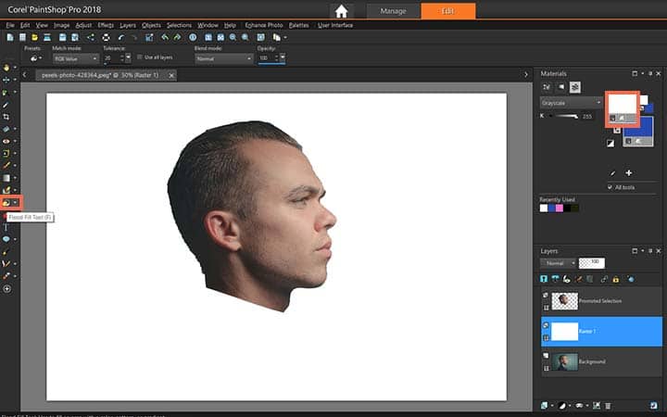The width and height of the screenshot is (667, 417).
Task: Select the Pick/Move tool
Action: point(6,80)
